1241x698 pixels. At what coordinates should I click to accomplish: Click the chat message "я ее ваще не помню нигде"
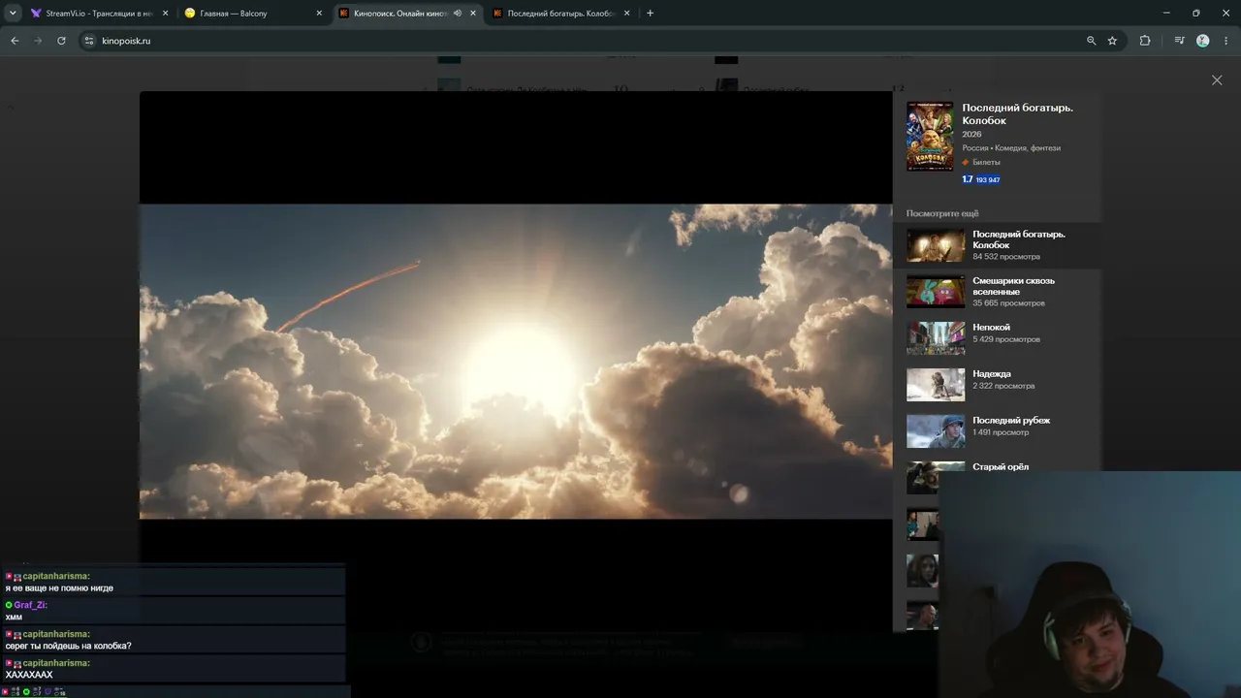pos(59,588)
